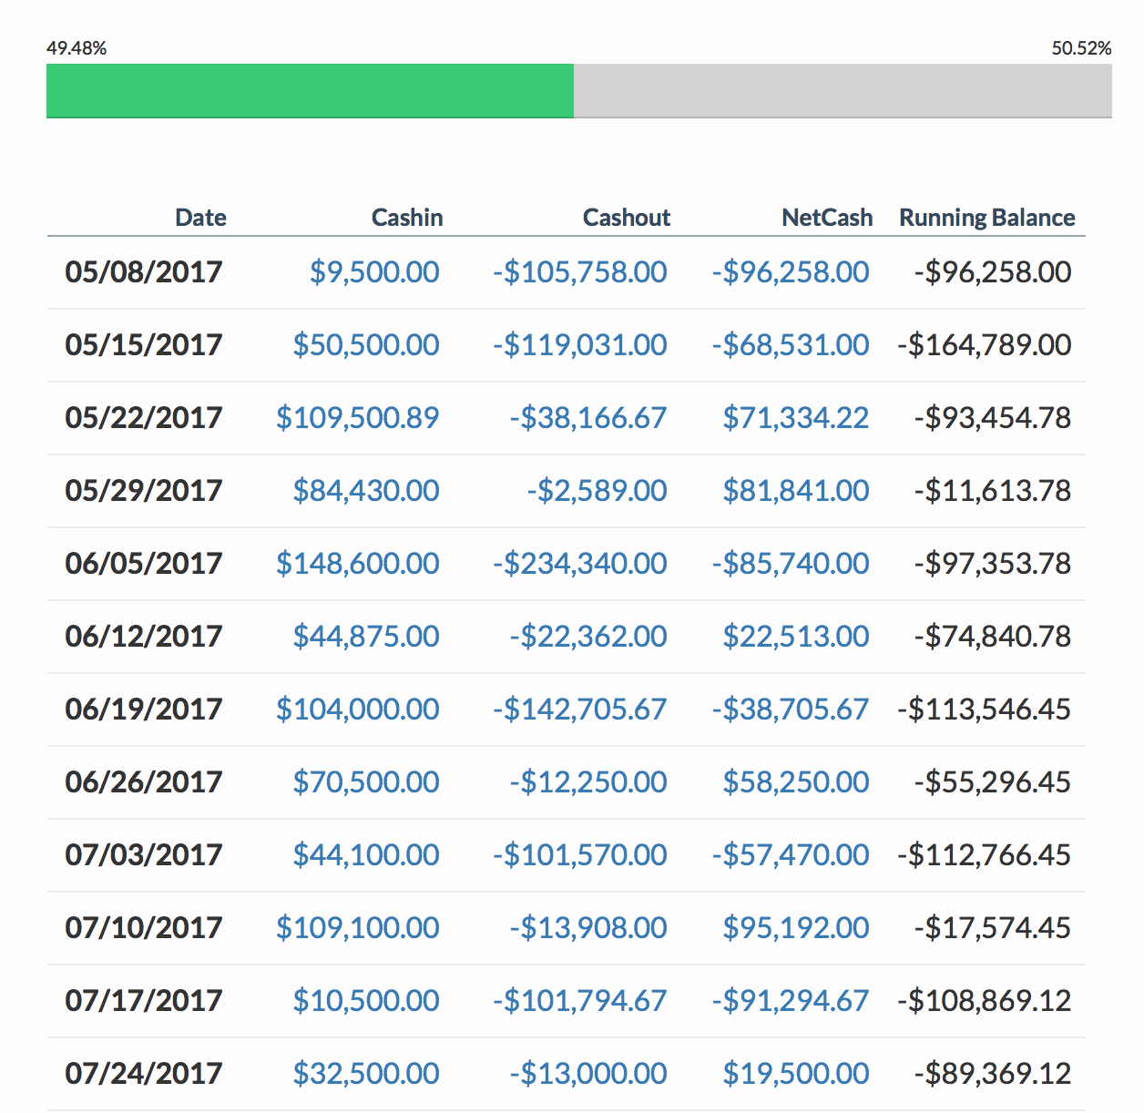This screenshot has width=1144, height=1113.
Task: Click the $32,500.00 Cashin link
Action: tap(366, 1073)
